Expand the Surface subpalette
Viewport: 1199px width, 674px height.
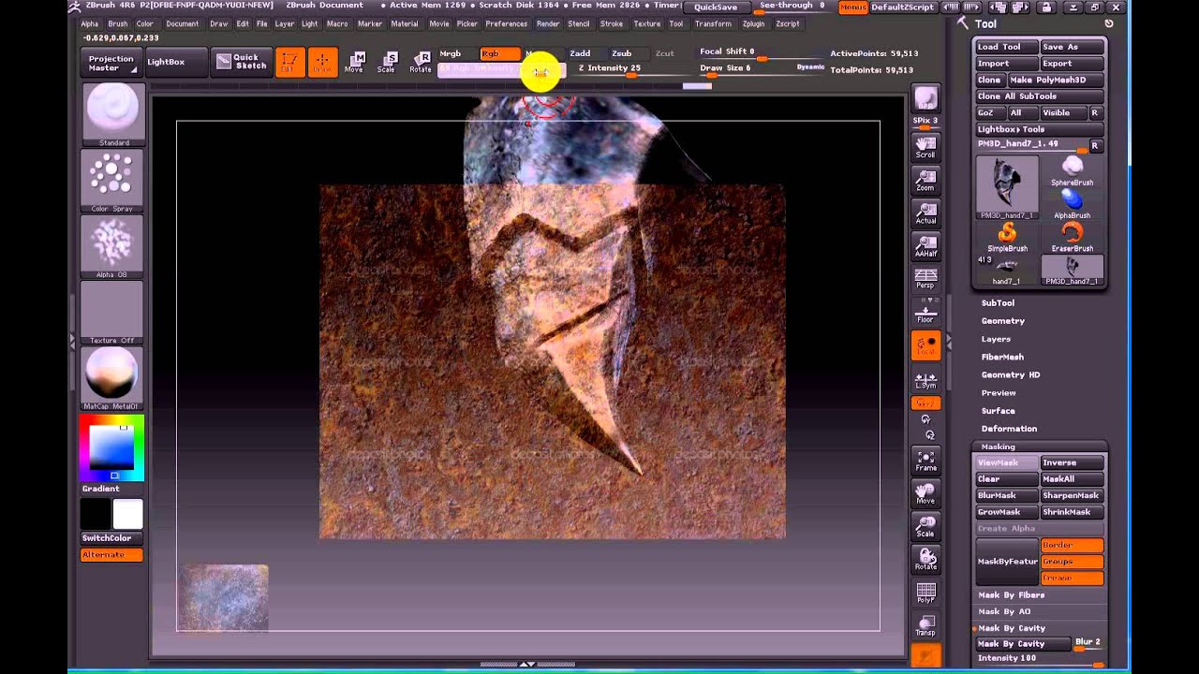[x=999, y=411]
